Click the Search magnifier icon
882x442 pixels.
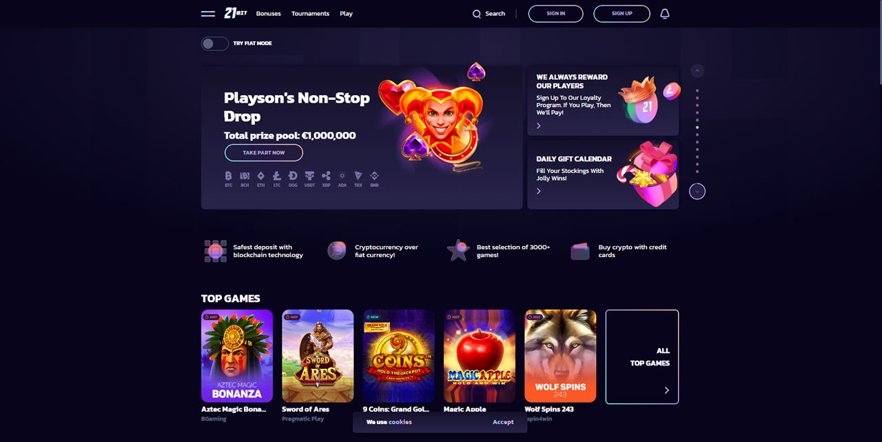tap(477, 14)
